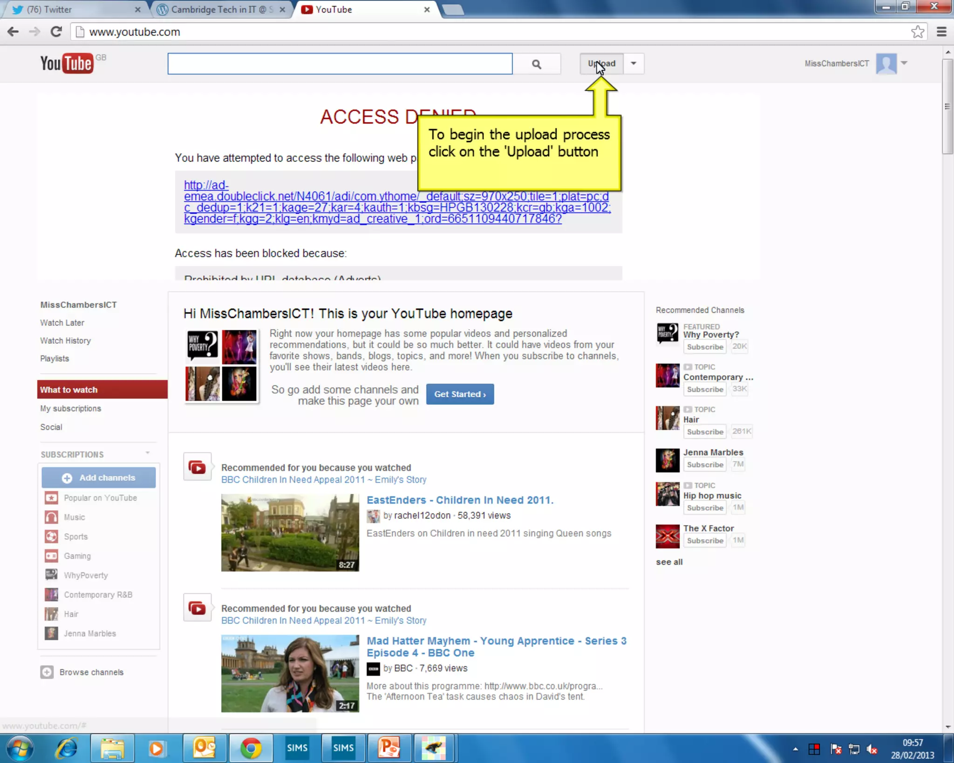
Task: Click the muted volume tray icon
Action: click(x=872, y=749)
